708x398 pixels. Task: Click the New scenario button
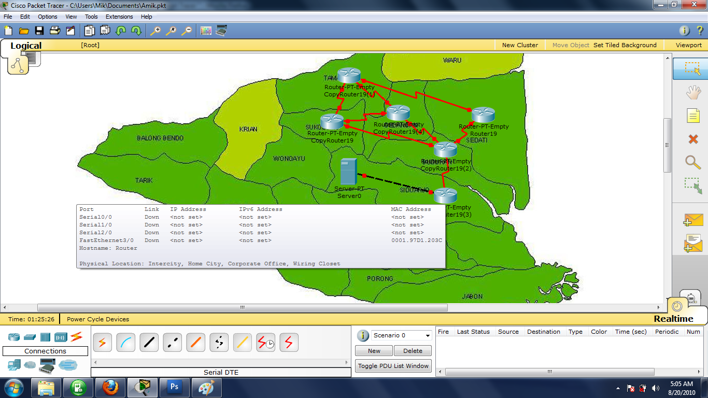point(374,351)
